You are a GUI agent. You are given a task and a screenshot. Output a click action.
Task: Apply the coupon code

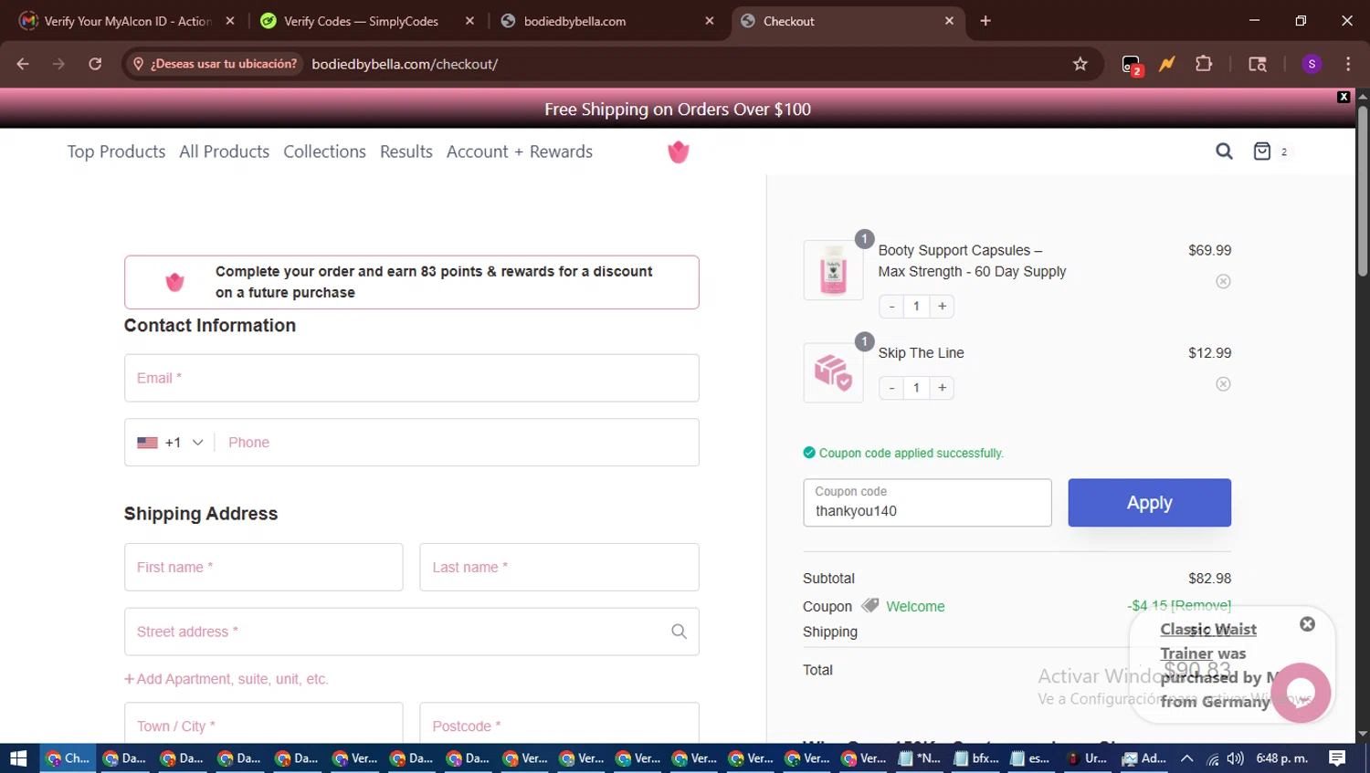[x=1149, y=503]
